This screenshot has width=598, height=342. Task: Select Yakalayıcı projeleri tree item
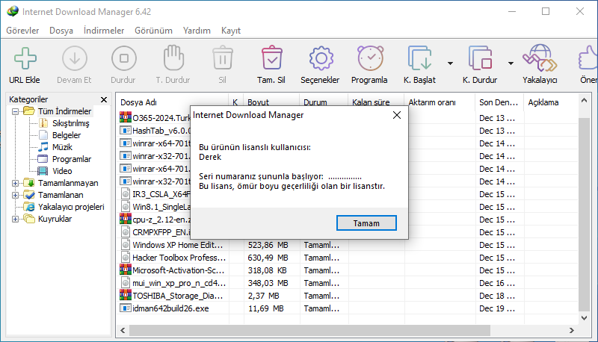(71, 207)
